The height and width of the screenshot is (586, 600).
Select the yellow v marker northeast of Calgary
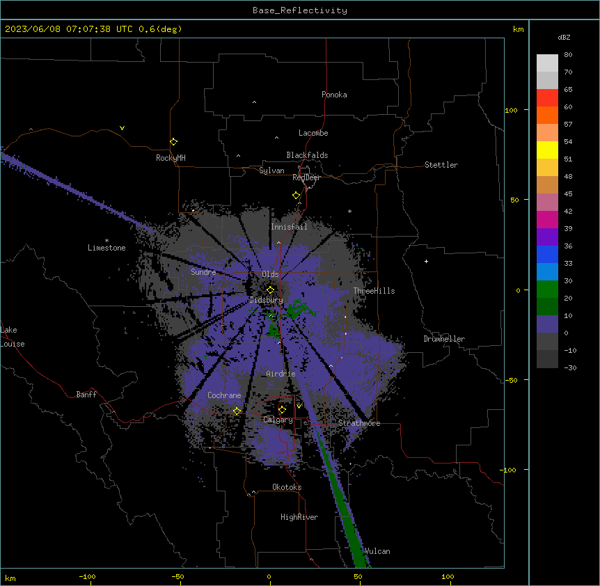(299, 406)
